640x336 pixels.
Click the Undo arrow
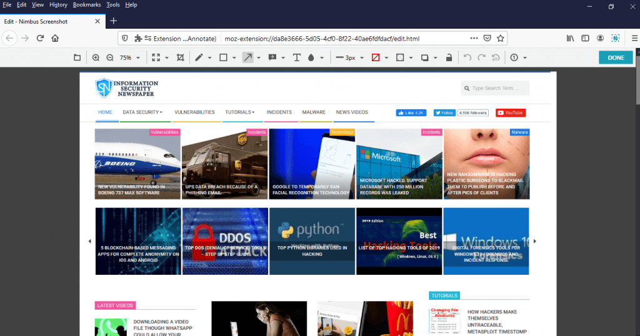click(467, 57)
